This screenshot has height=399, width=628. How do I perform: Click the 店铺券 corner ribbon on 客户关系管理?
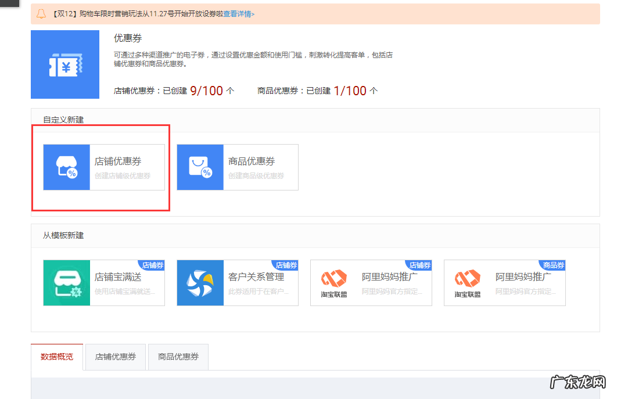point(286,265)
